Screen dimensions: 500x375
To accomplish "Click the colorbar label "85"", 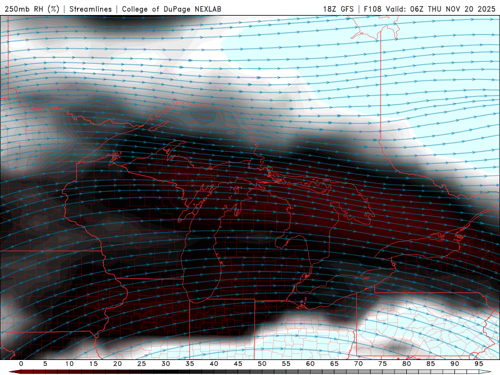I will coord(431,364).
